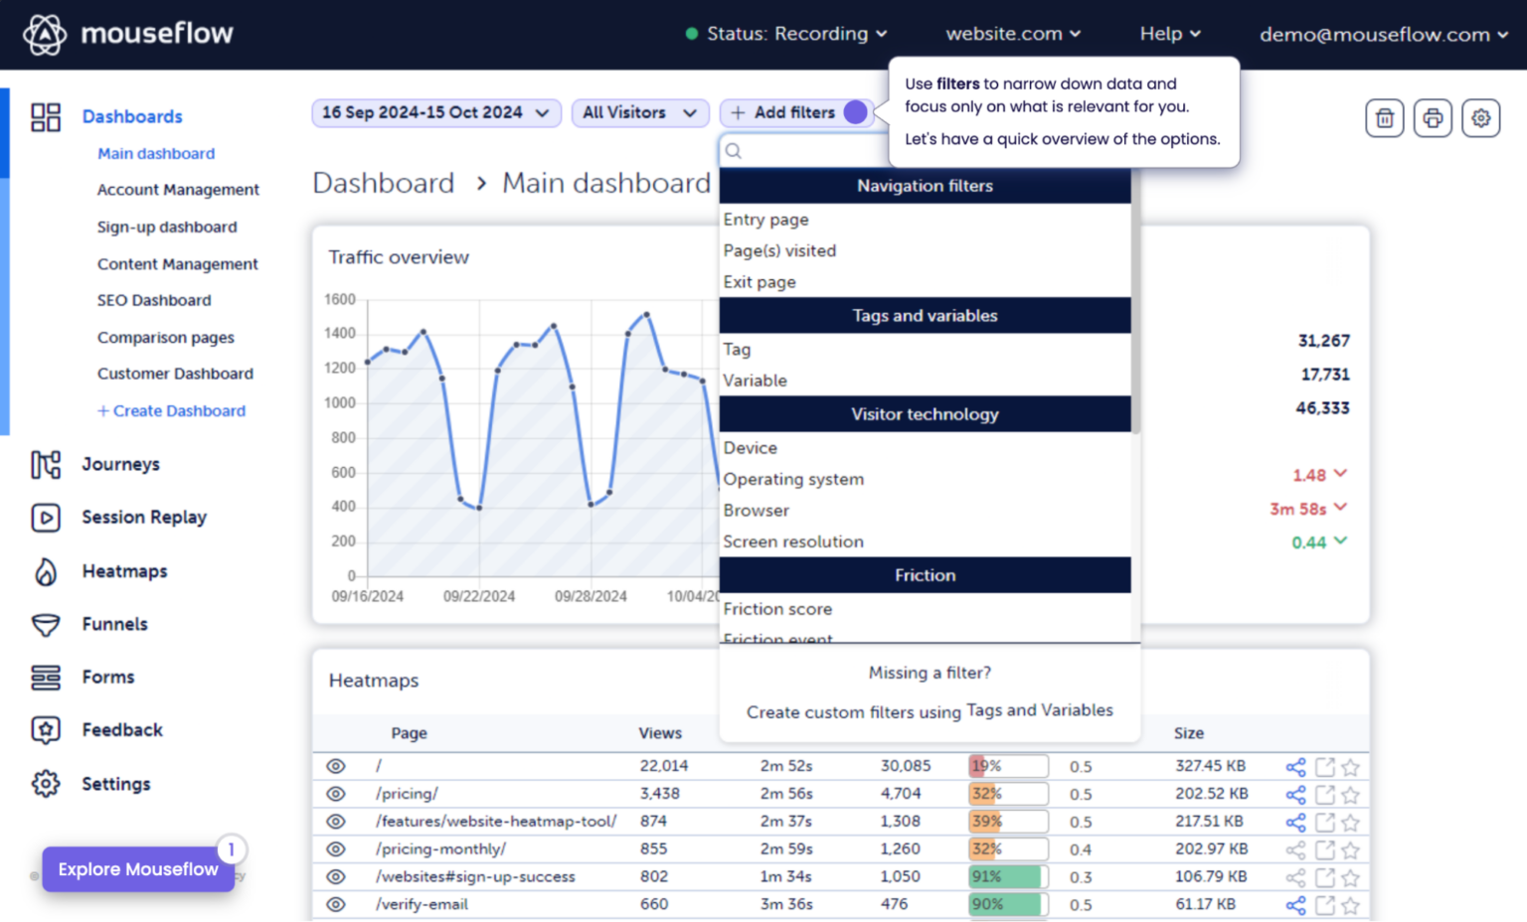Expand the website.com site selector
The height and width of the screenshot is (922, 1527).
1012,34
